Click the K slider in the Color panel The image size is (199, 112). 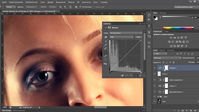tap(178, 16)
